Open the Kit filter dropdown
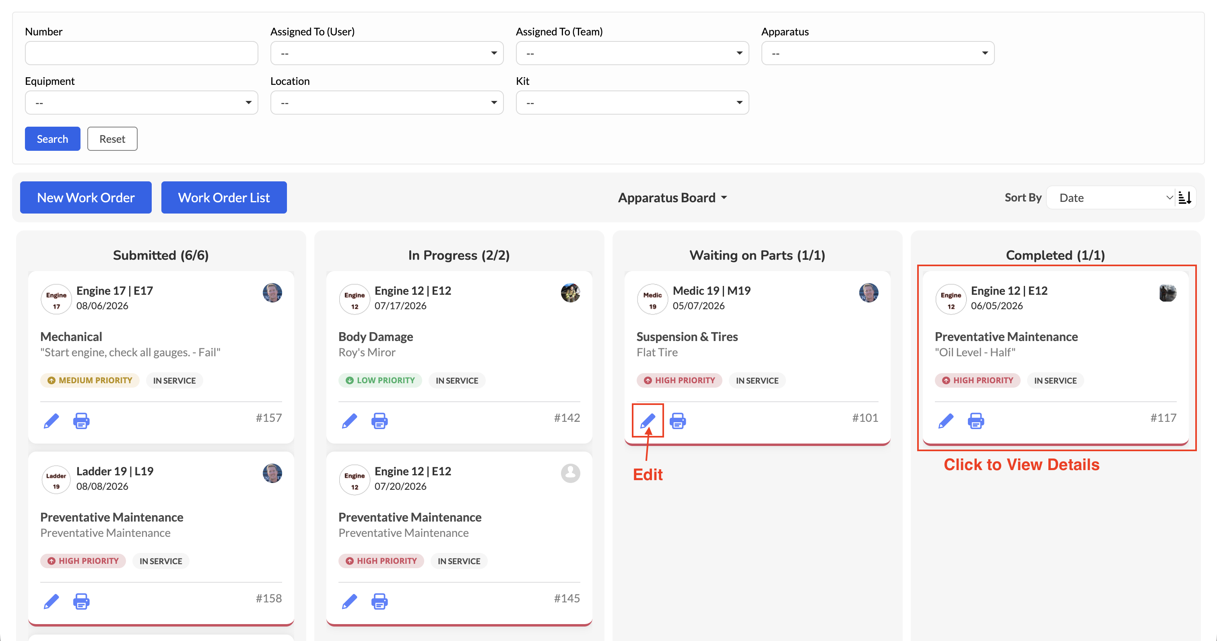This screenshot has width=1217, height=641. (632, 103)
